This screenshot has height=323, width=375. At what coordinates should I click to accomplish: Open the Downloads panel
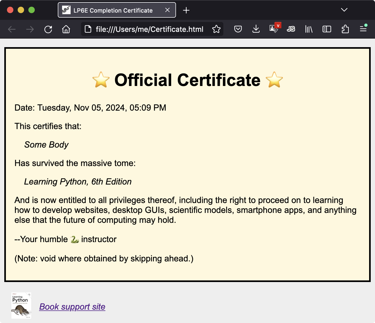point(256,29)
